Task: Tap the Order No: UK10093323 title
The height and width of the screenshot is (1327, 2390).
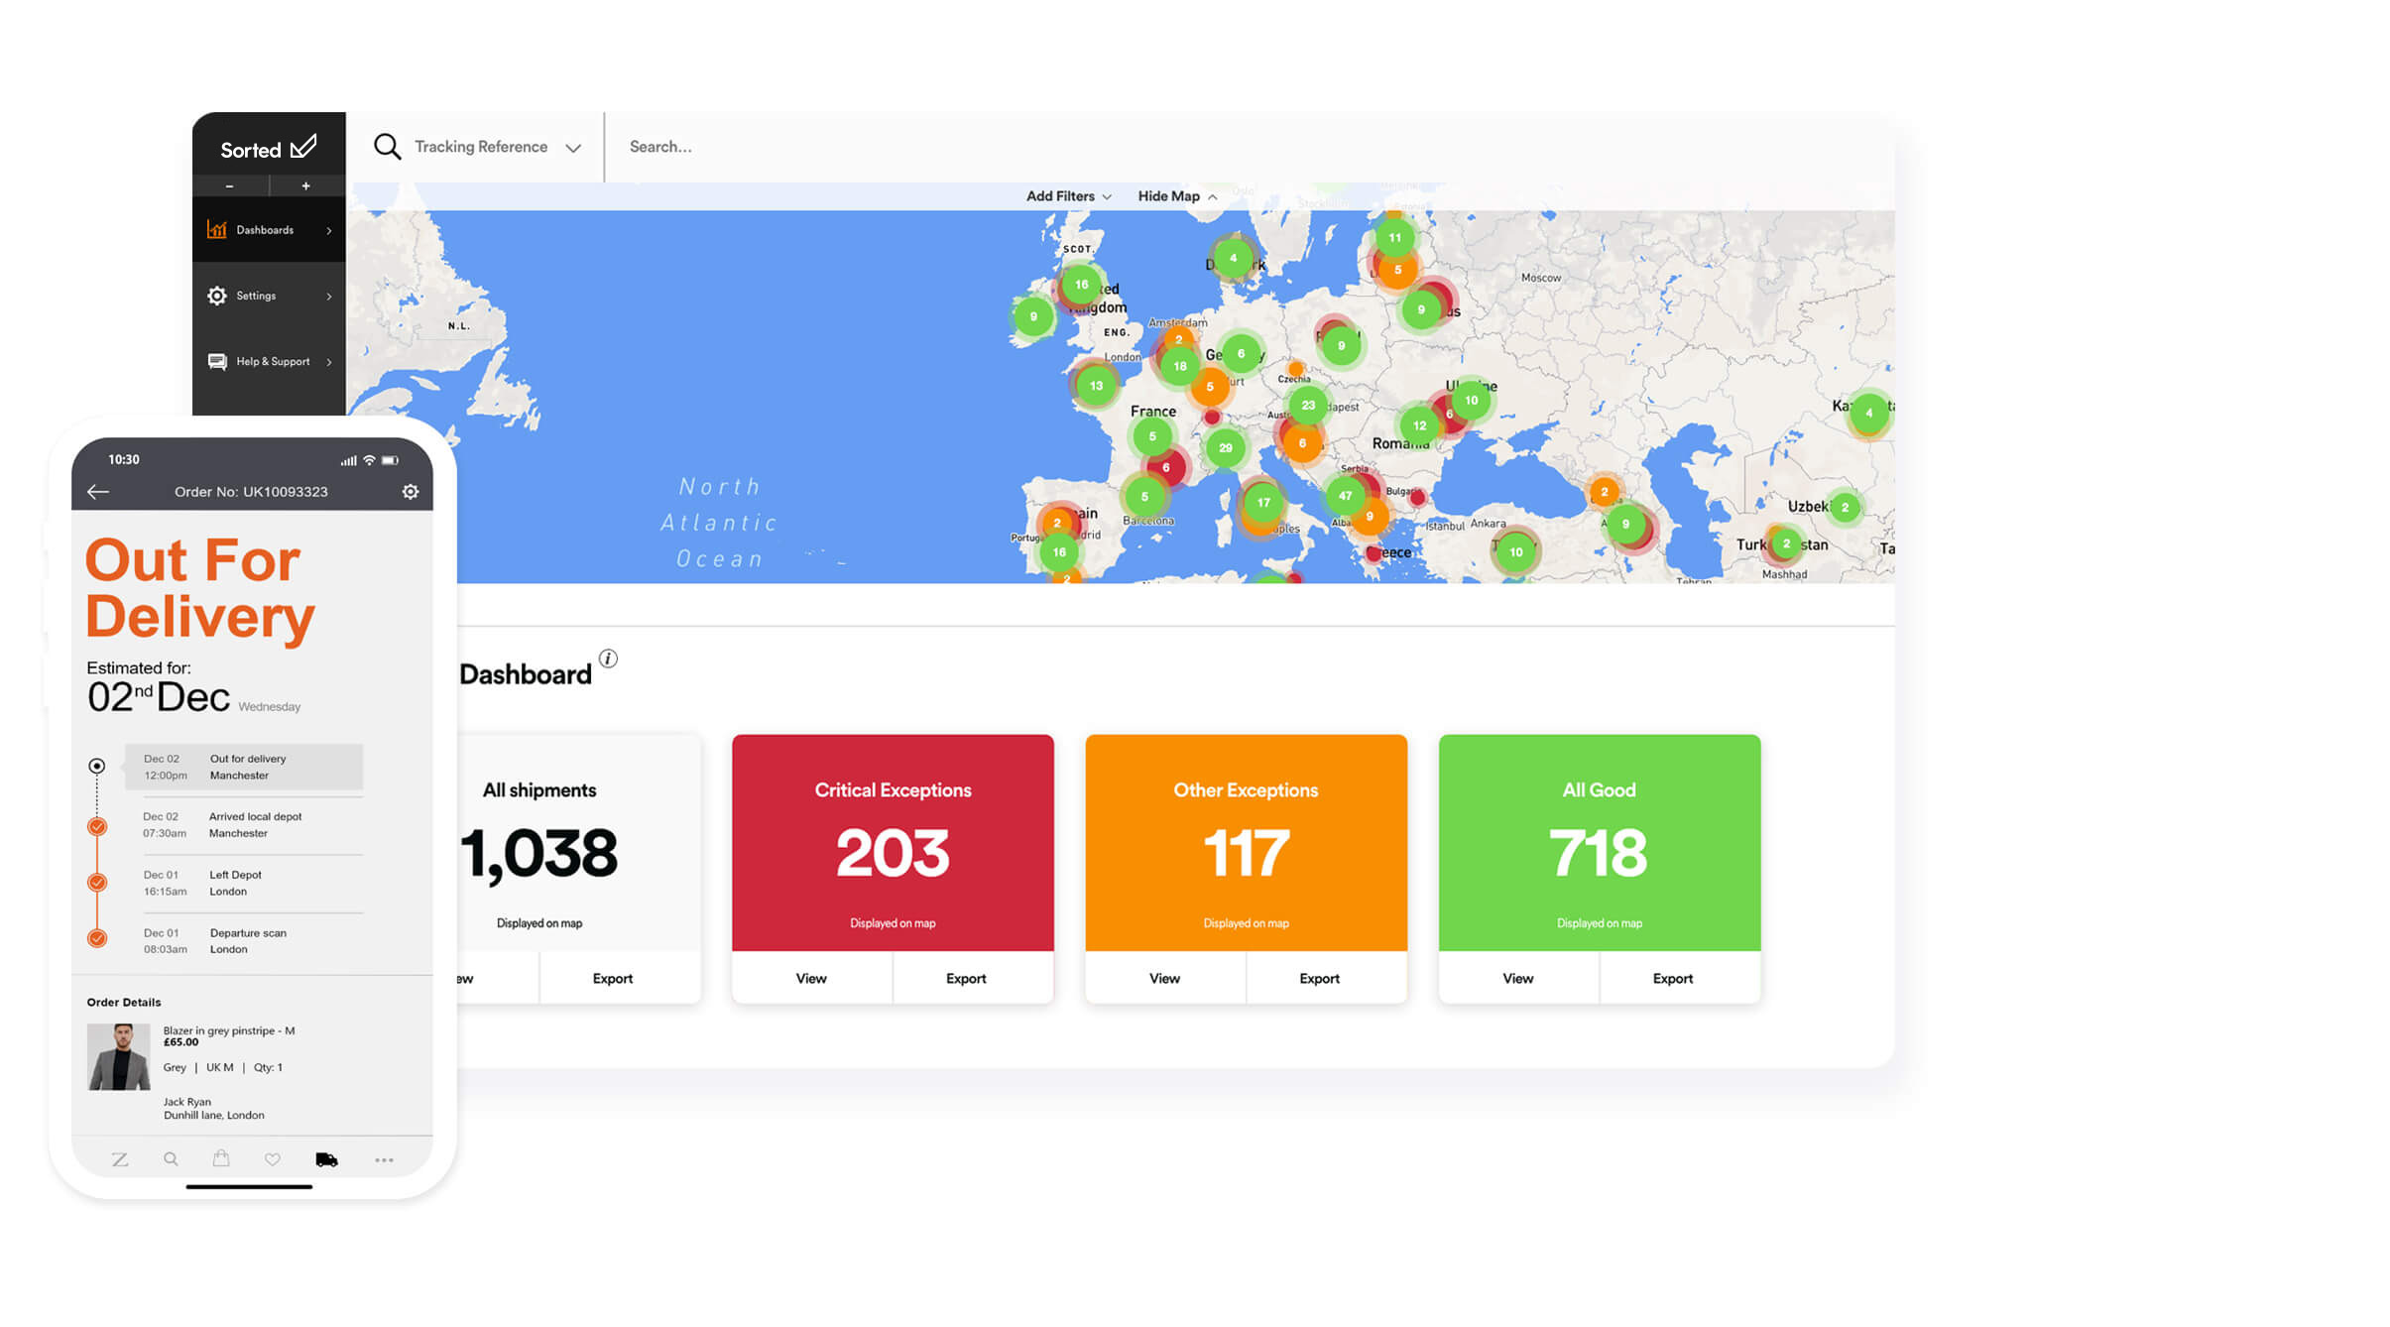Action: click(x=251, y=492)
